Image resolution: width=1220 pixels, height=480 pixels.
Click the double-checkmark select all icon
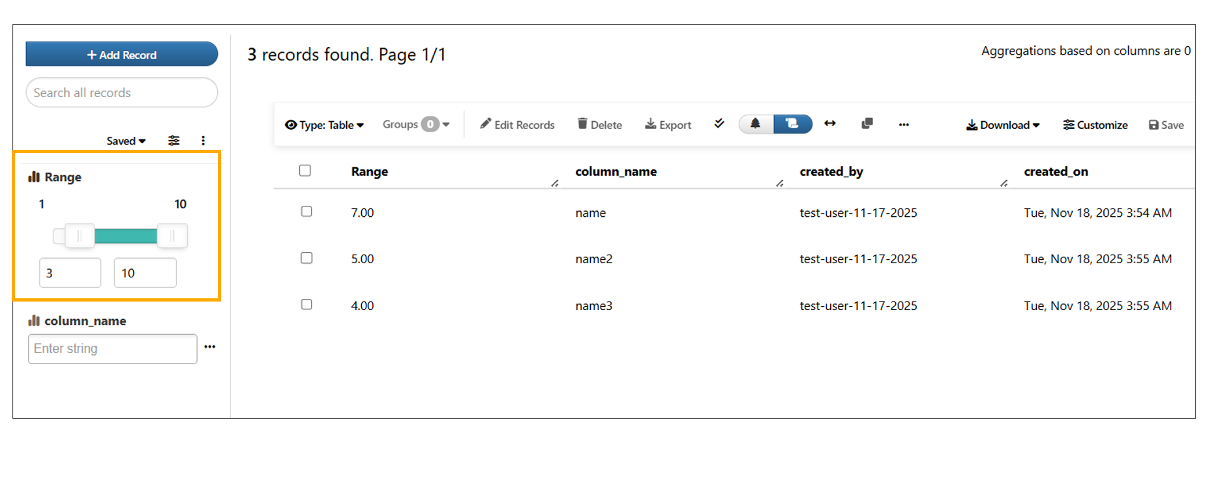pyautogui.click(x=719, y=124)
